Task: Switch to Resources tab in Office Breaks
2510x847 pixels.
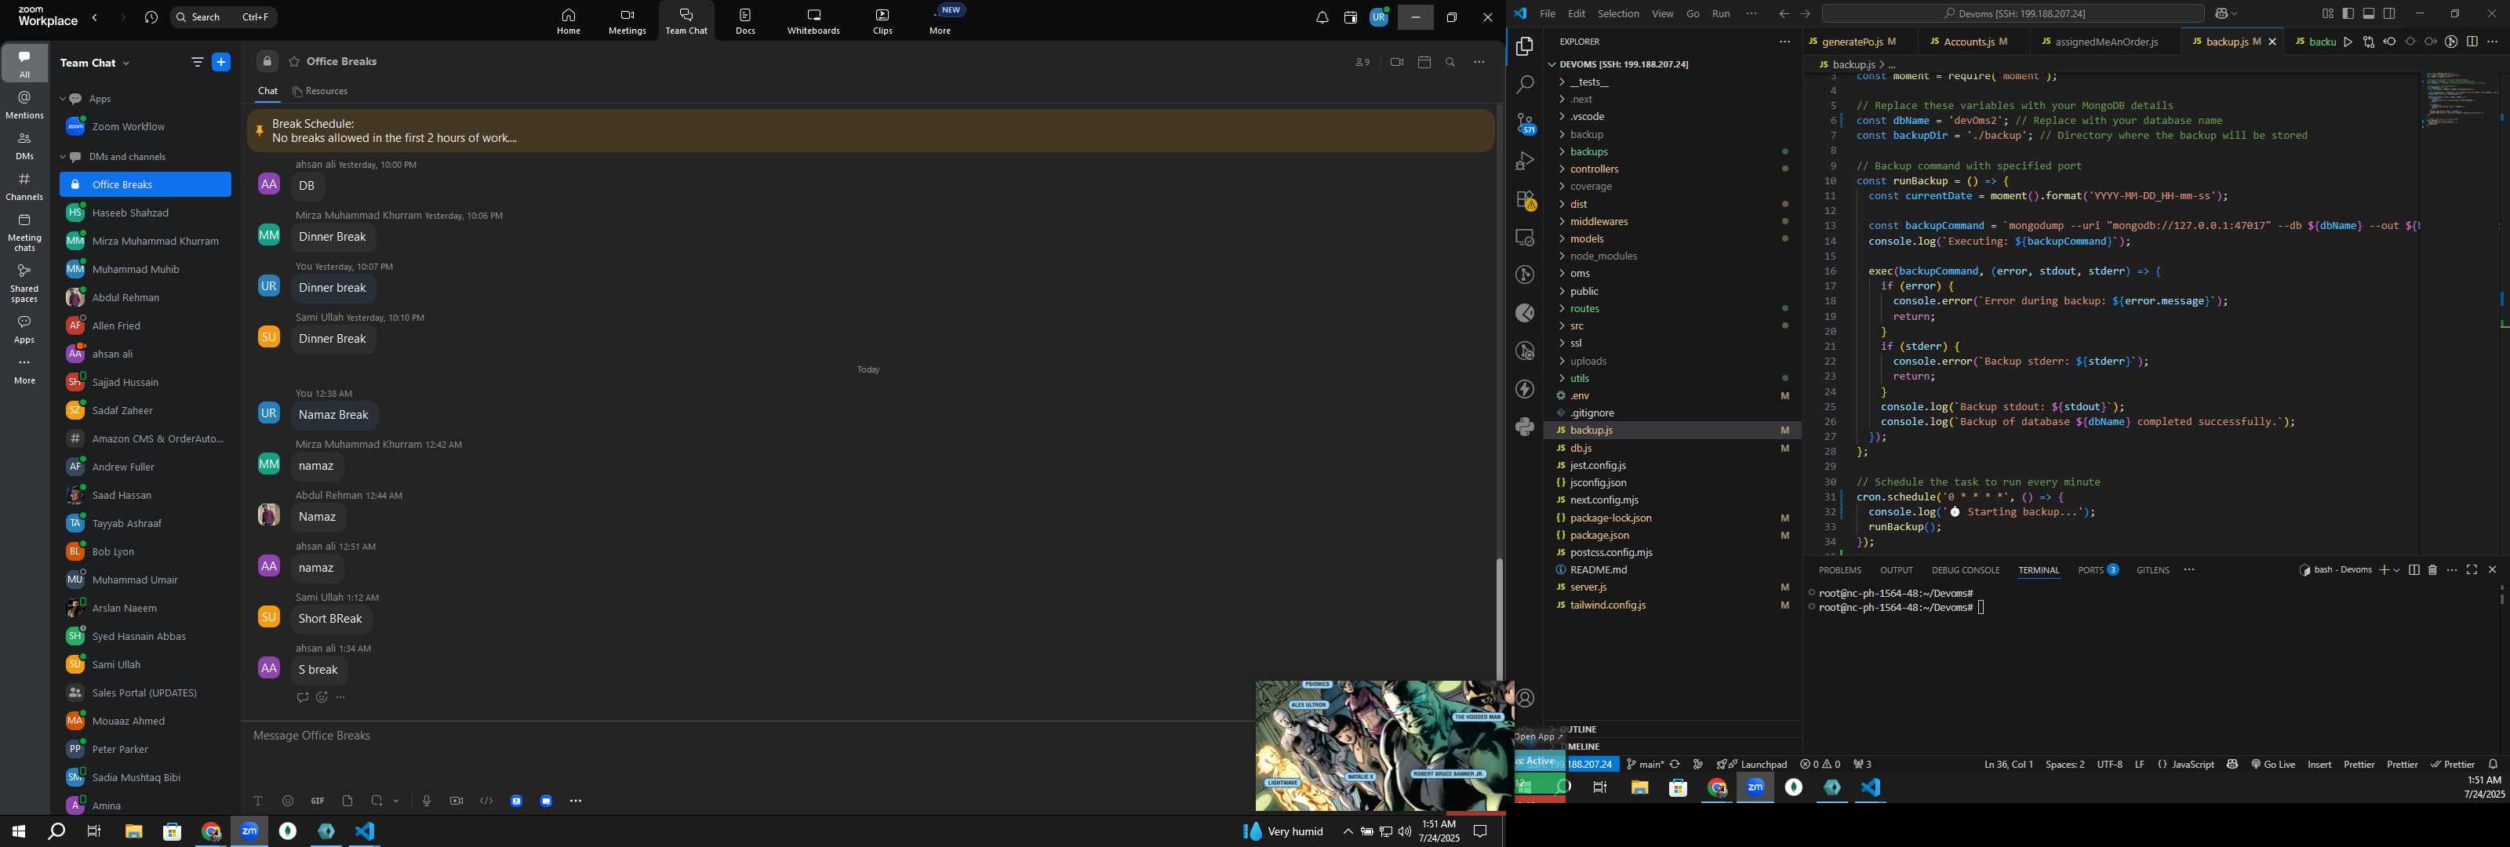Action: coord(321,92)
